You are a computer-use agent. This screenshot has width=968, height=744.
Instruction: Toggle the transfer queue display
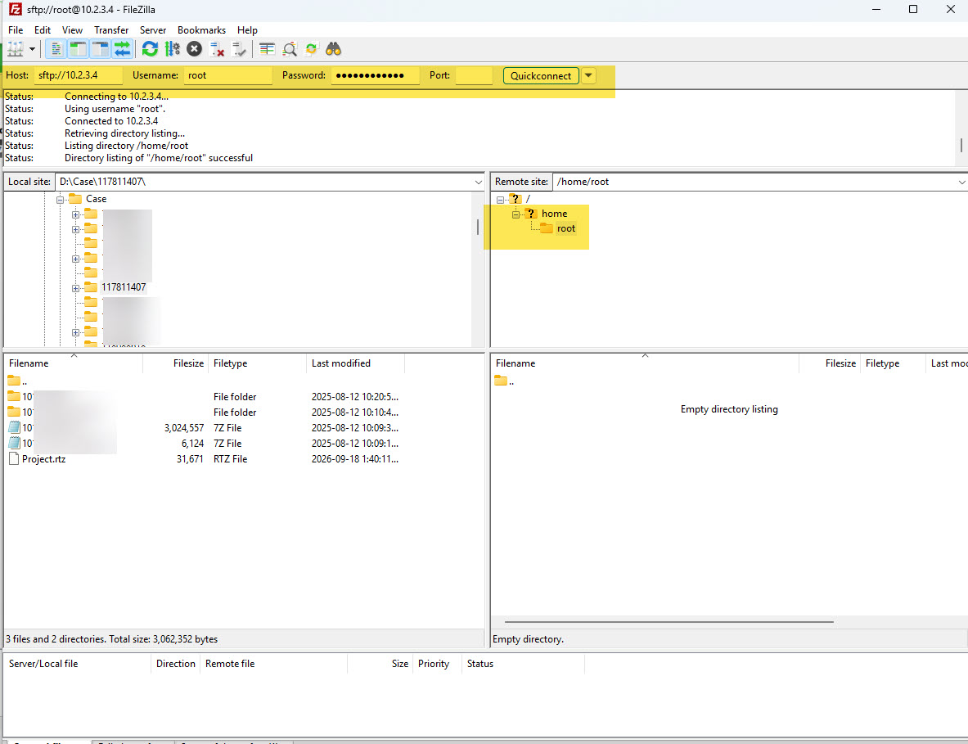tap(123, 49)
